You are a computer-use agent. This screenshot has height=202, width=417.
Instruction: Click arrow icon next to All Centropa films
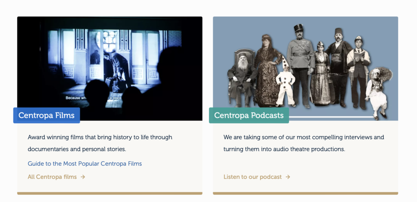coord(83,177)
